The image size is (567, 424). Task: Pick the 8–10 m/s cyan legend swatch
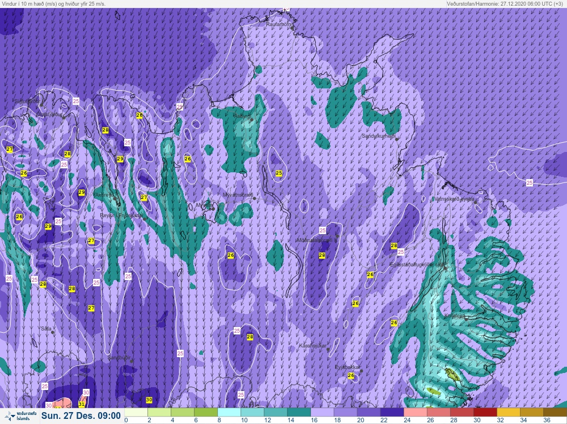coord(229,413)
